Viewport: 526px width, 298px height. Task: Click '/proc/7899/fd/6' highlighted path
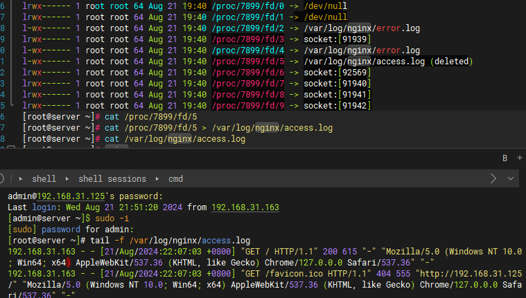248,73
